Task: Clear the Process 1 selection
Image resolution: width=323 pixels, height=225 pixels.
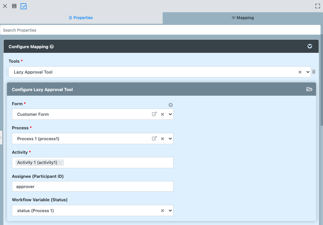Action: tap(163, 139)
